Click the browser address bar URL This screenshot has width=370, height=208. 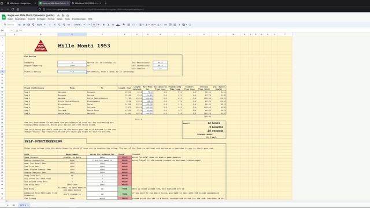(94, 9)
